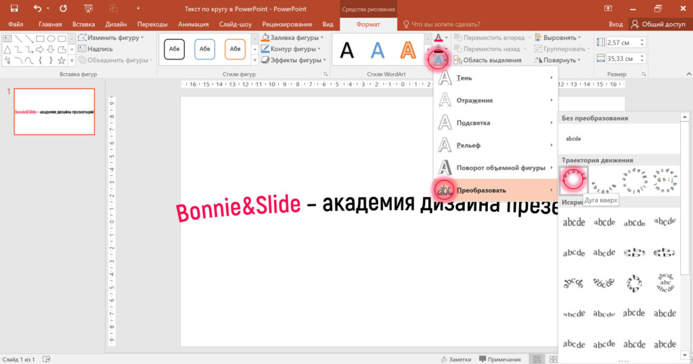The image size is (693, 364).
Task: Open the Text Effects button in WordArt styles
Action: (x=439, y=60)
